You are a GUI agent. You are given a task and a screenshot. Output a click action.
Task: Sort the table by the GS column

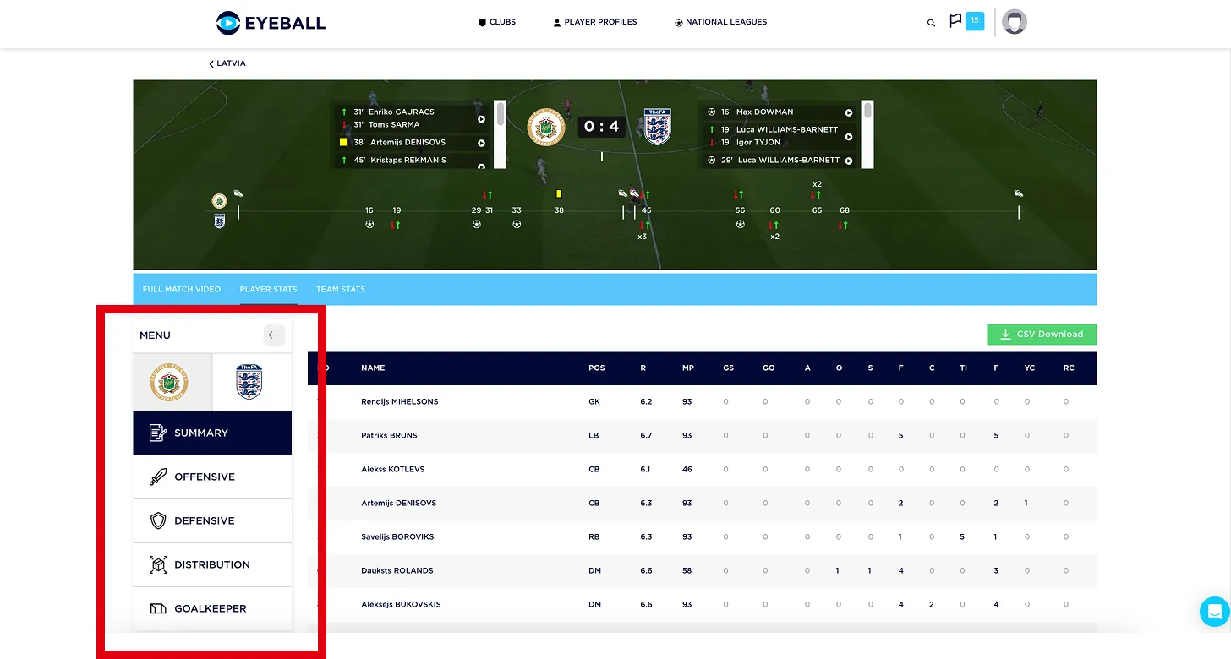728,368
